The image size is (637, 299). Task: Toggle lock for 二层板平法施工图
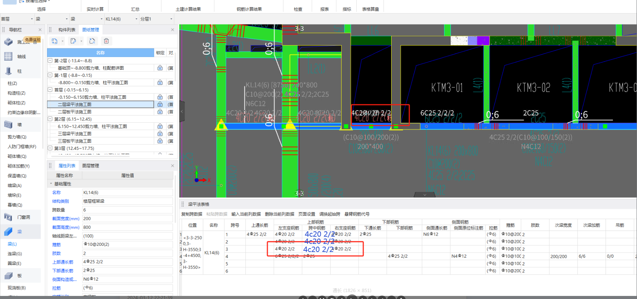pyautogui.click(x=160, y=112)
